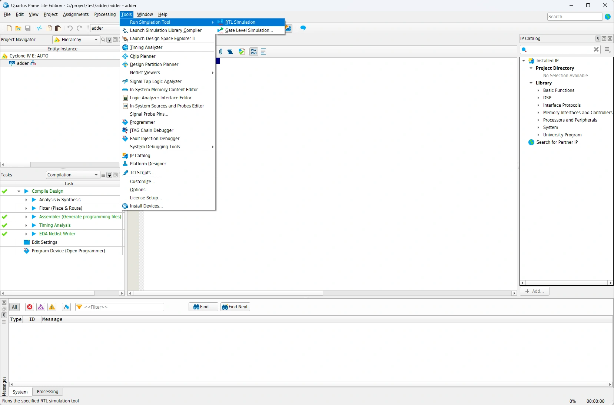Open the Compilation dropdown in Tasks
Screen dimensions: 614x405
pos(73,175)
